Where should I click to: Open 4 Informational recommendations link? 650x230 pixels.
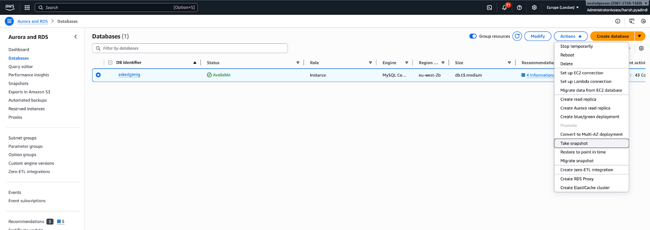pos(540,75)
